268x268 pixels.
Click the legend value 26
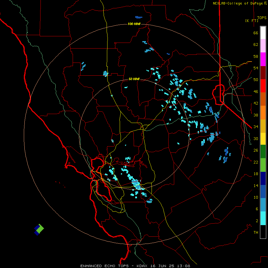(256, 150)
